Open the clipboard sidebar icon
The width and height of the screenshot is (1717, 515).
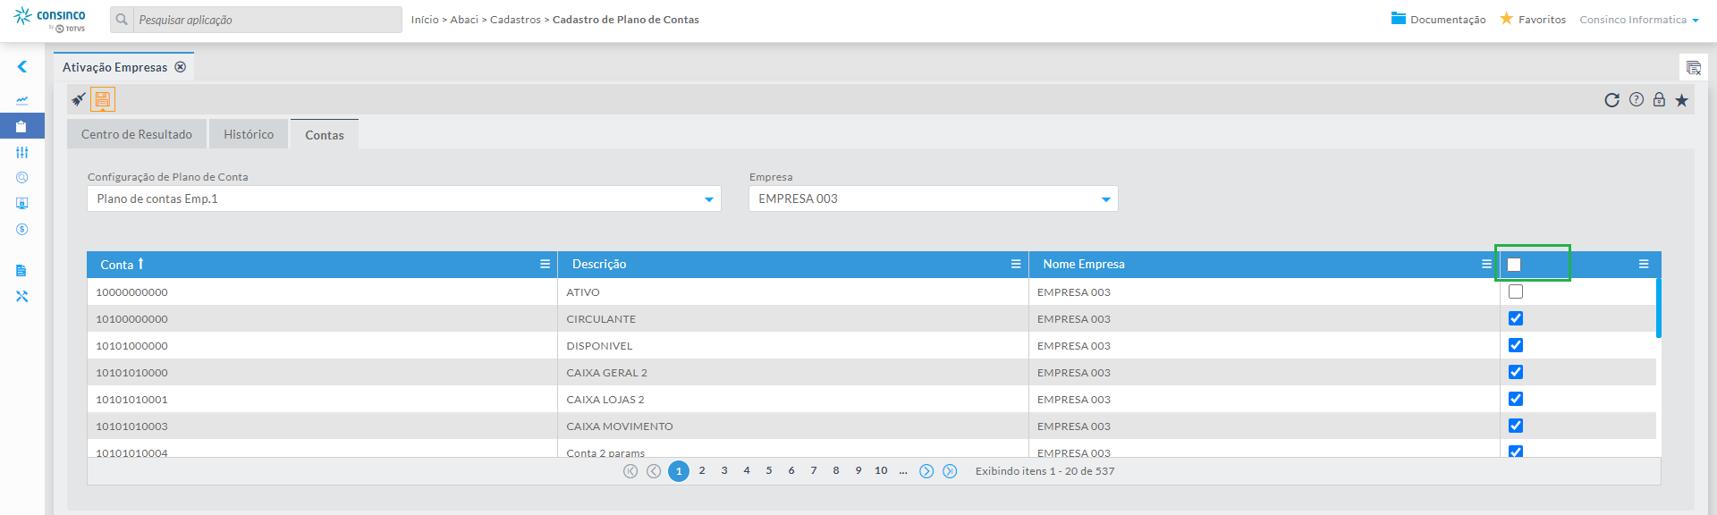coord(21,126)
